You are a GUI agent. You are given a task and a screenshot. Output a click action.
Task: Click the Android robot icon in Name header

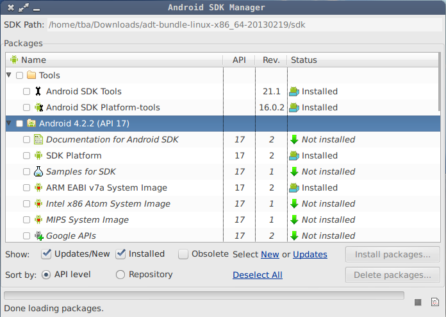pos(14,60)
